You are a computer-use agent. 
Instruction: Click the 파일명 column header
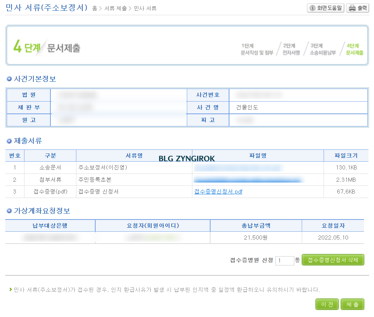click(258, 155)
